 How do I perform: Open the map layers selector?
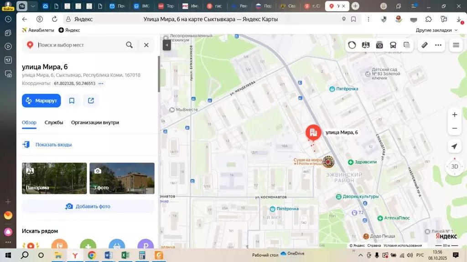406,45
